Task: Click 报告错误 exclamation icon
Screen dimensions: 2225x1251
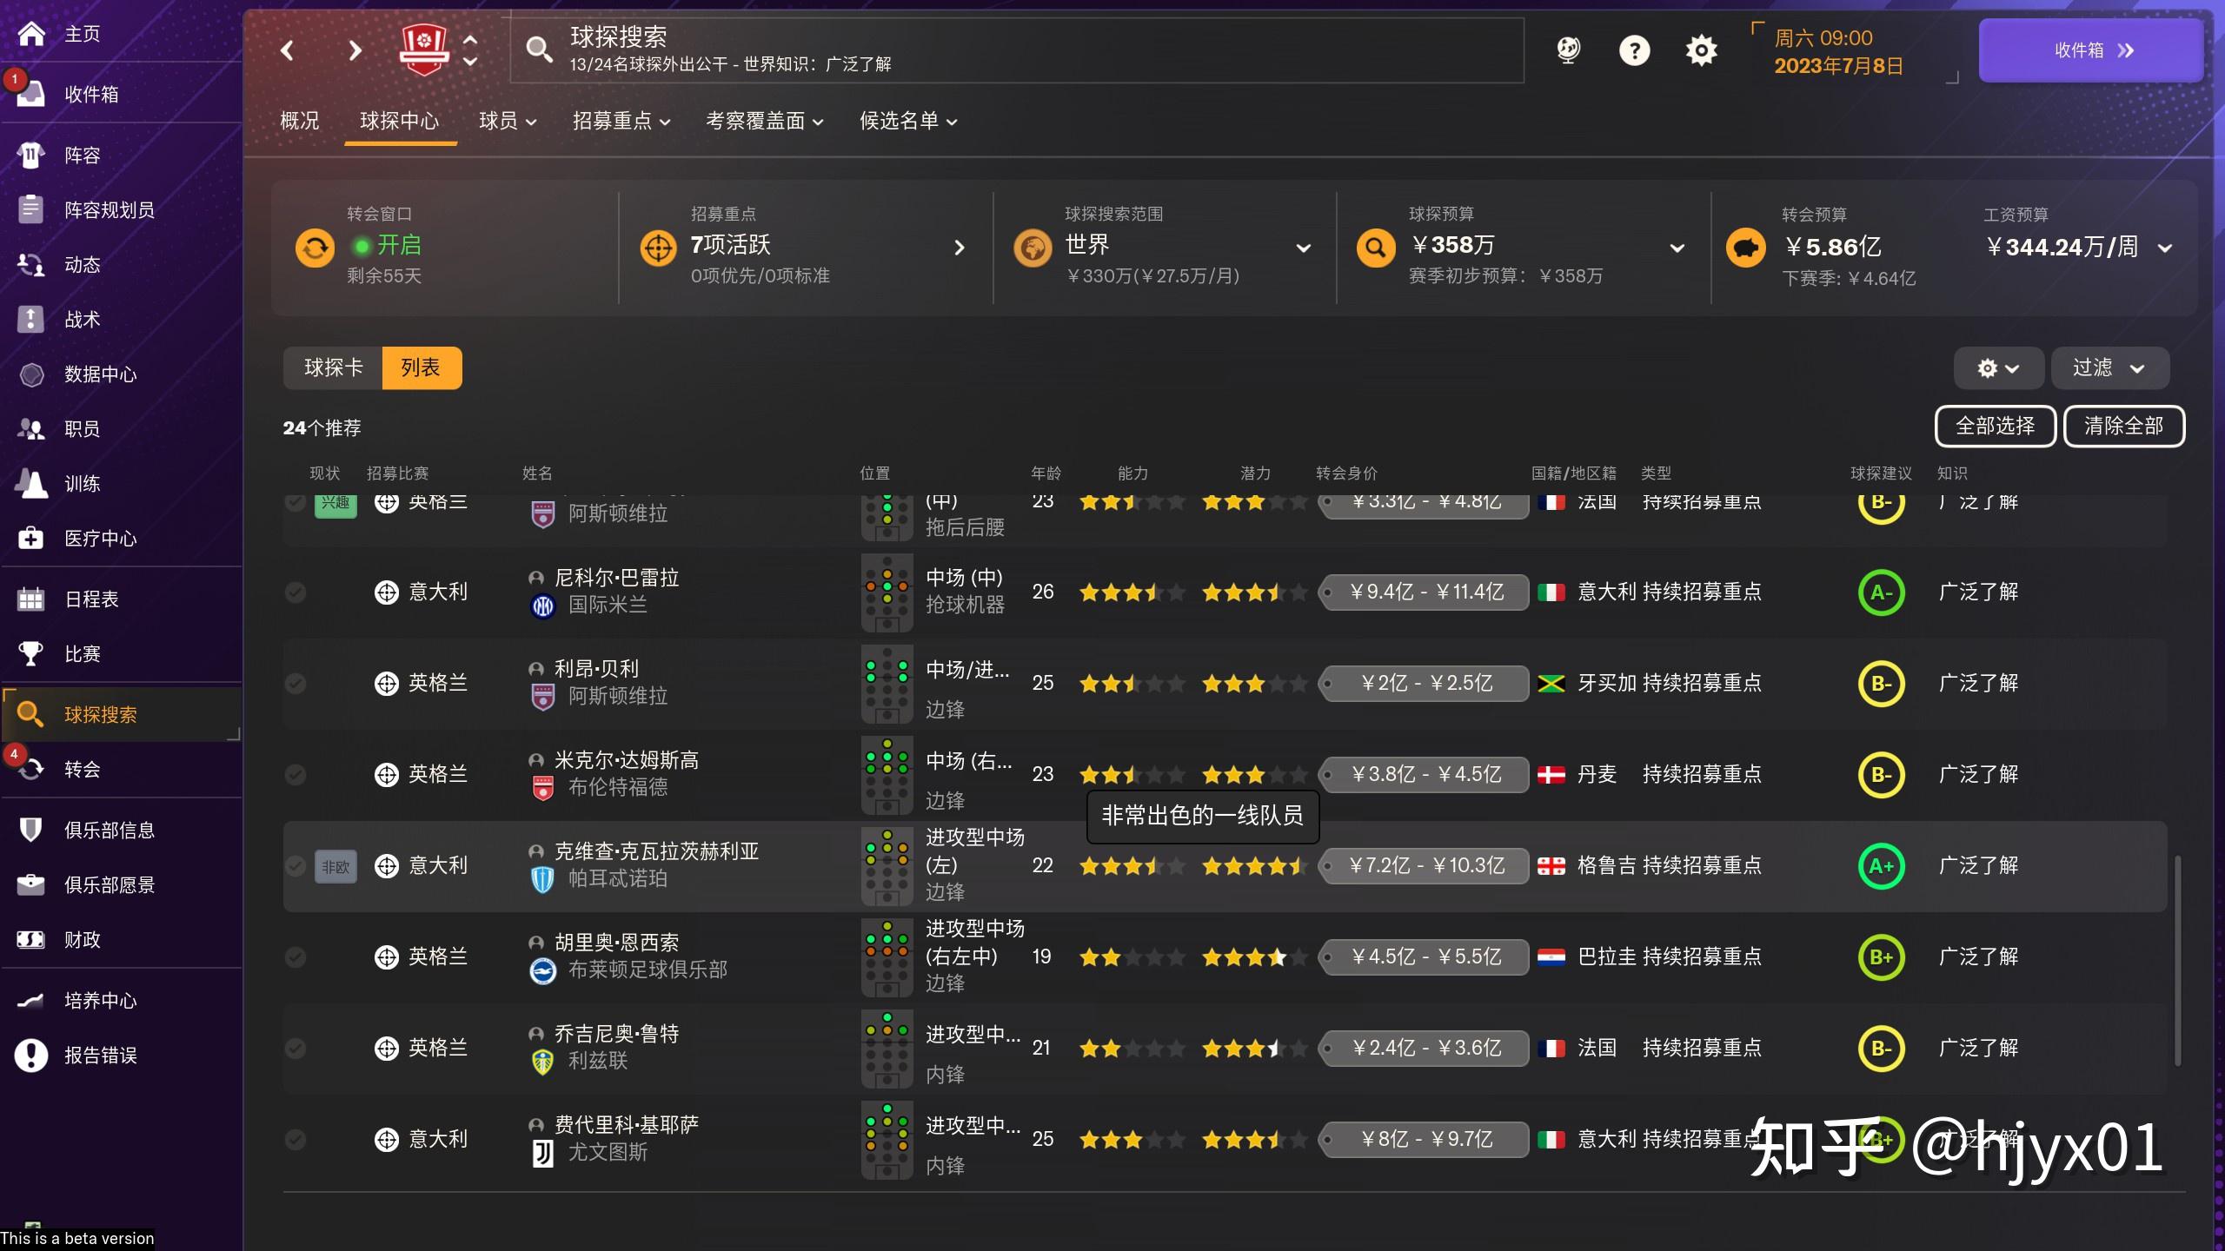Action: 31,1056
